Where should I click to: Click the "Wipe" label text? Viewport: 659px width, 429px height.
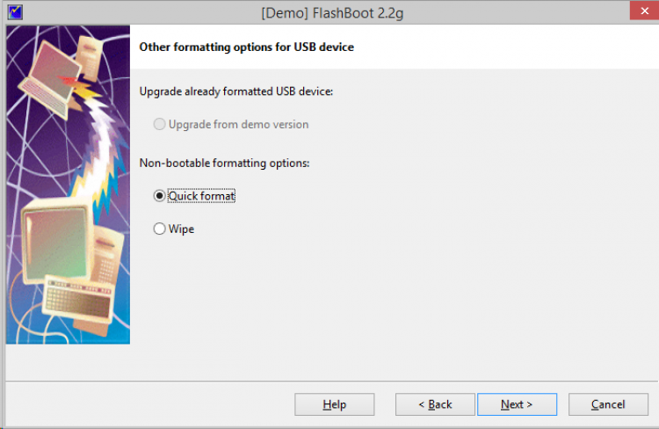(x=181, y=229)
